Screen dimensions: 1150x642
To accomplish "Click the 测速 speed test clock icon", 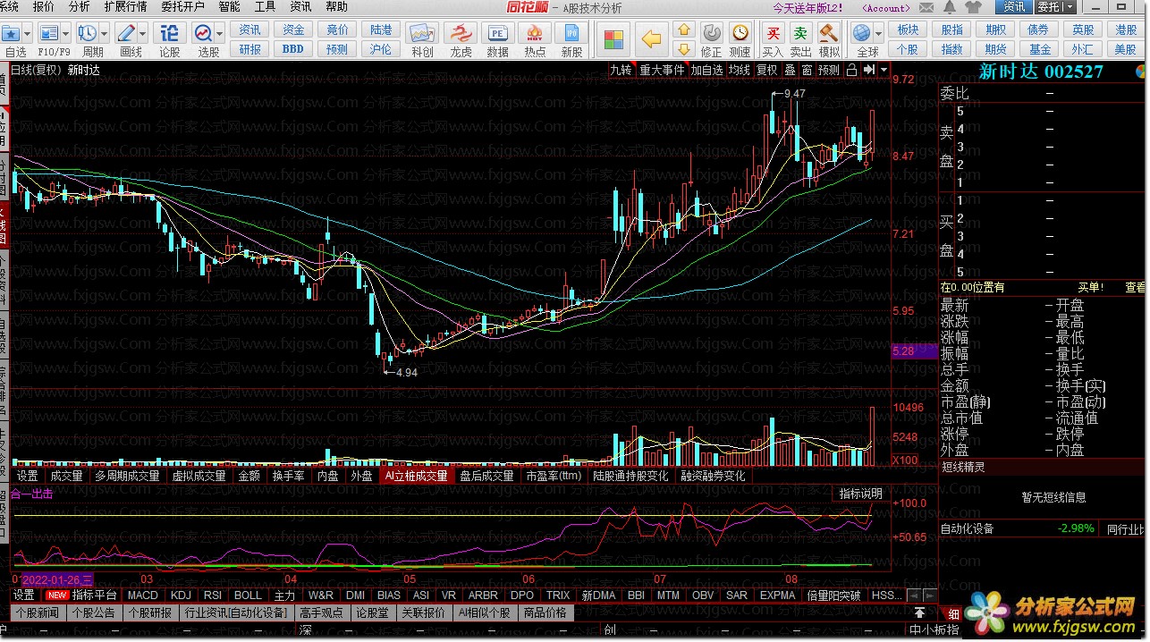I will coord(740,33).
